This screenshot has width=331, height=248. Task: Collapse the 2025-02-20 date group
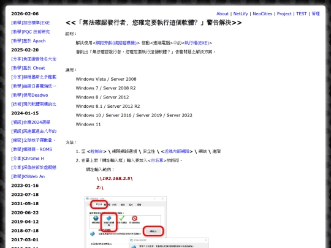tap(25, 50)
